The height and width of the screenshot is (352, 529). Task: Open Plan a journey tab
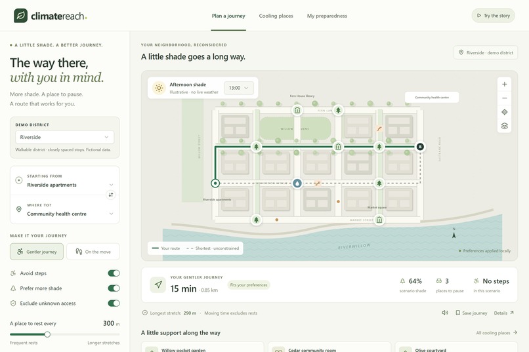point(228,16)
